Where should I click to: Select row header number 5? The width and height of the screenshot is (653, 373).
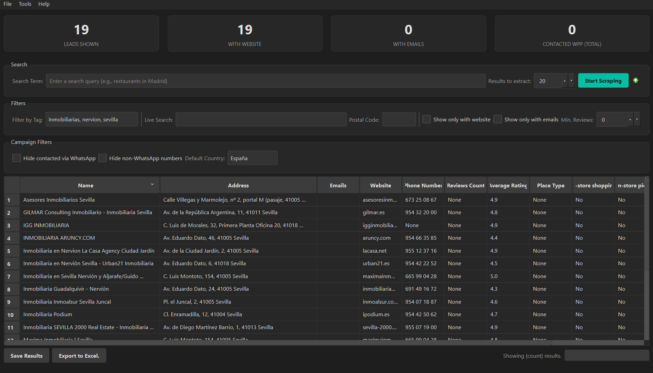point(12,251)
